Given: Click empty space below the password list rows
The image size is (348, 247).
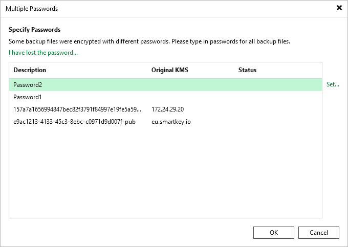Looking at the screenshot, I should coord(166,173).
